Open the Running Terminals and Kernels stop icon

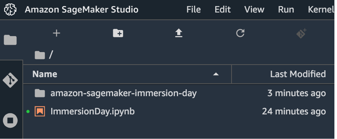tap(10, 120)
